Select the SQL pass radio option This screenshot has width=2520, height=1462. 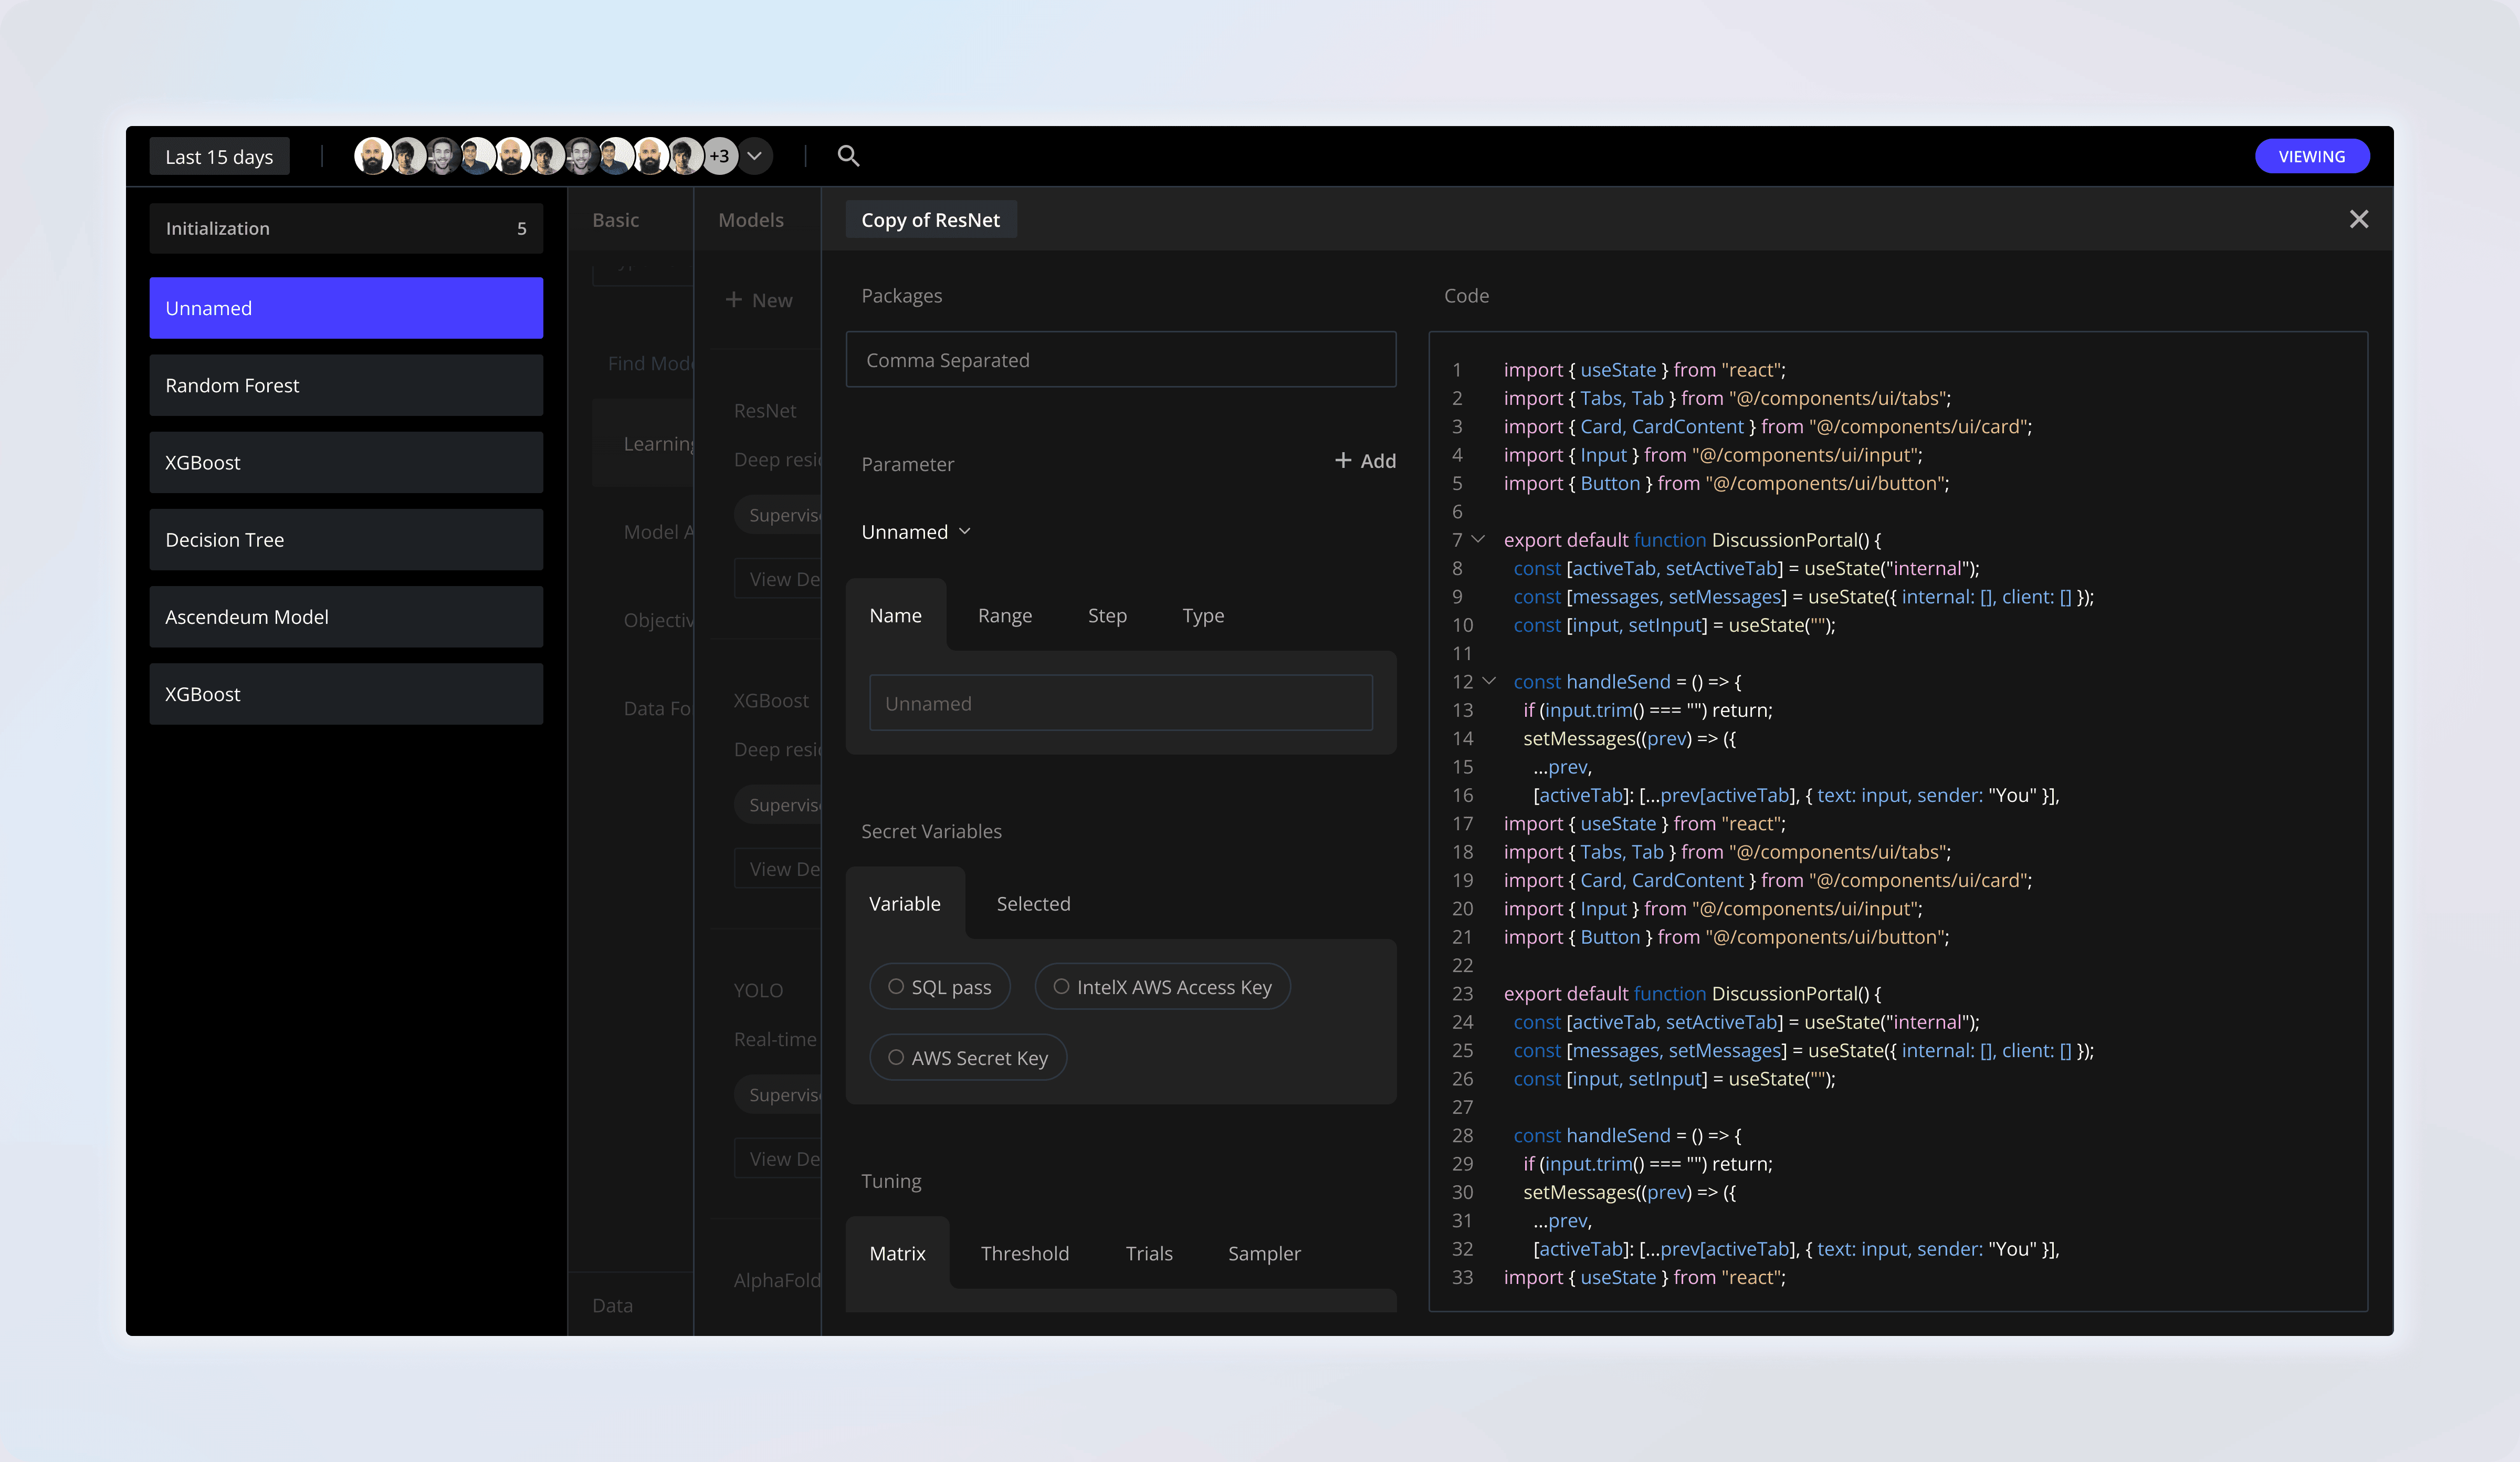click(x=896, y=986)
